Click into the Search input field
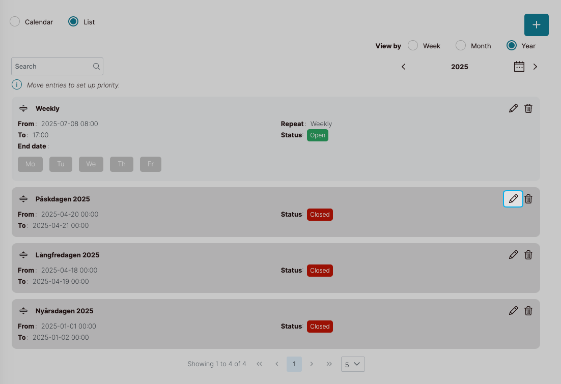This screenshot has height=384, width=561. [x=52, y=67]
